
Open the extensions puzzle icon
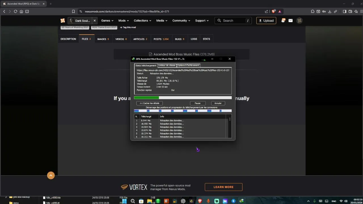(313, 11)
